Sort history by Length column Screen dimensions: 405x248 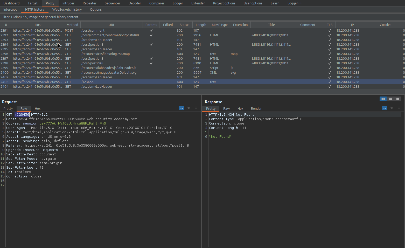pos(201,25)
